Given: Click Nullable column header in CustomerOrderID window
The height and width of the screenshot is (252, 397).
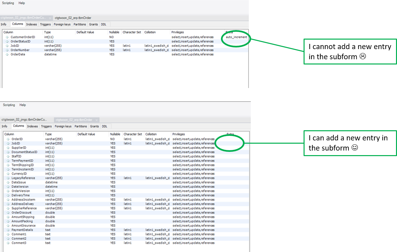Looking at the screenshot, I should [x=115, y=32].
